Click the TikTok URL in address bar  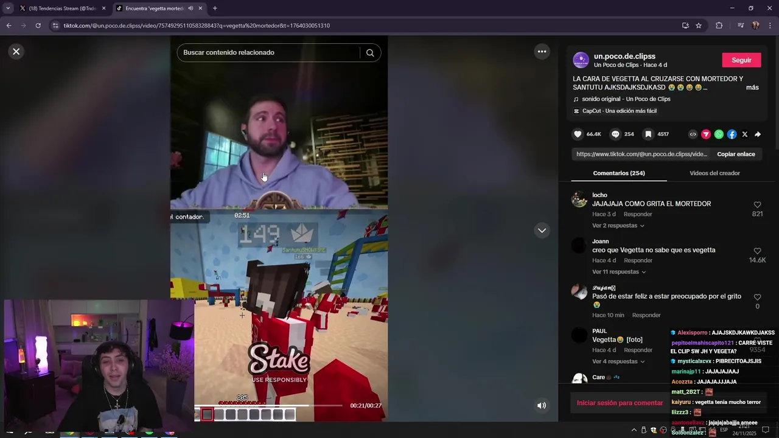tap(197, 26)
